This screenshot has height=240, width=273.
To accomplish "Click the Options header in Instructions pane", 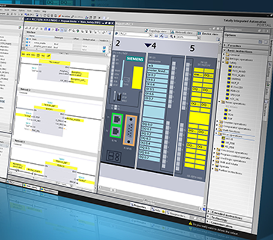I will coord(230,35).
